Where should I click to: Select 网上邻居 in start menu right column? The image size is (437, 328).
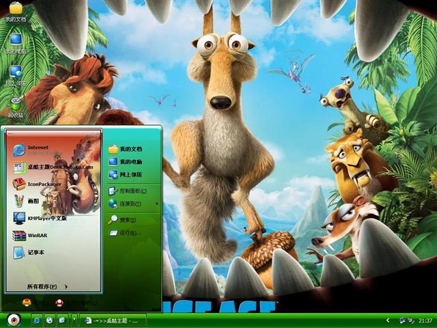[125, 175]
